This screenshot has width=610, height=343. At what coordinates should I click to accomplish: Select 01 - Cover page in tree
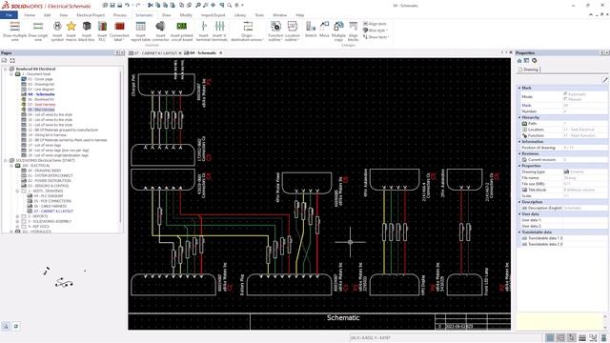tap(40, 79)
